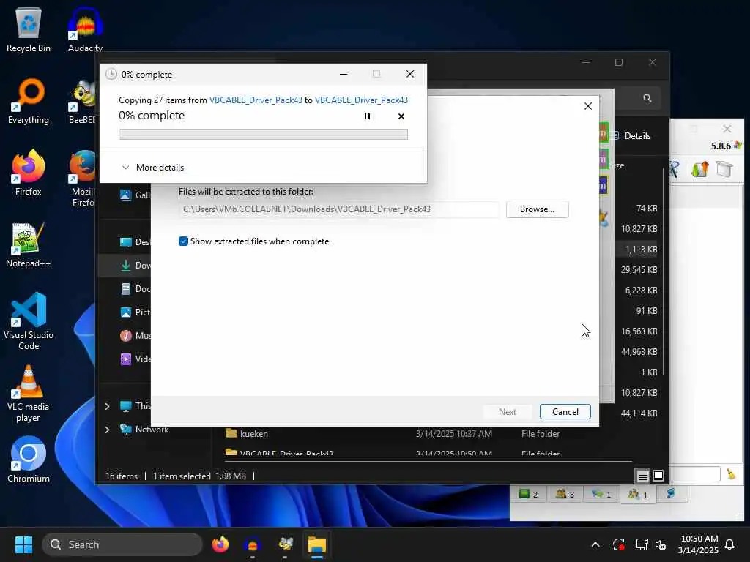Open the clock showing 10:50 AM
This screenshot has height=562, width=750.
tap(698, 544)
